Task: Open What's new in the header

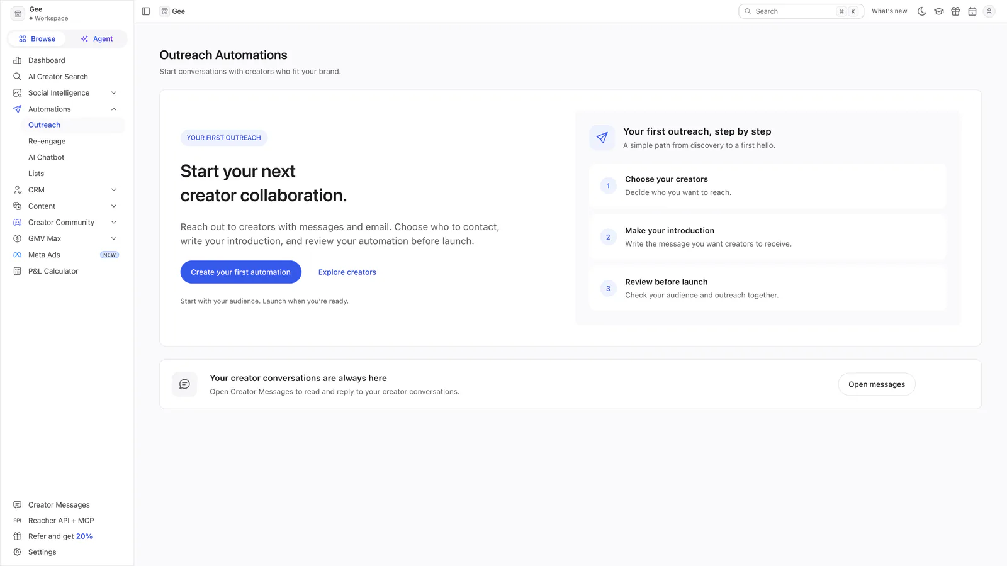Action: pyautogui.click(x=889, y=11)
